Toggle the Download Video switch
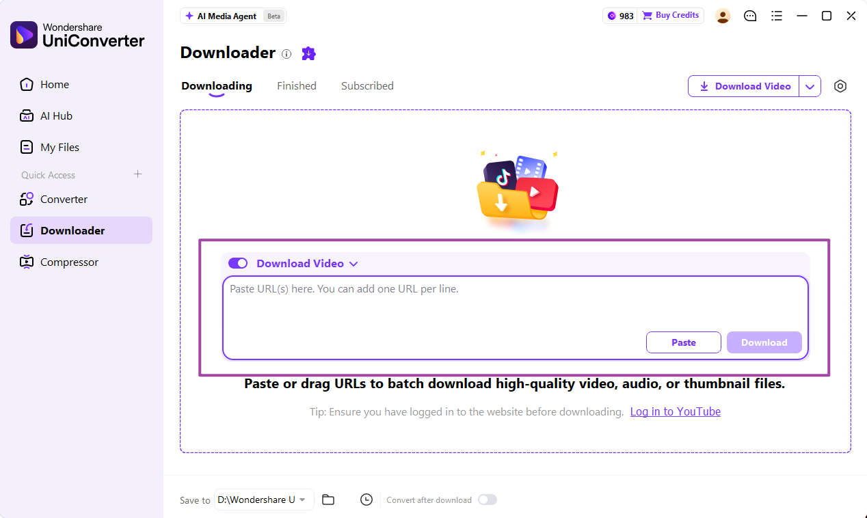867x518 pixels. 238,263
